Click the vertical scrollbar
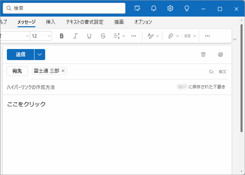 (241, 78)
